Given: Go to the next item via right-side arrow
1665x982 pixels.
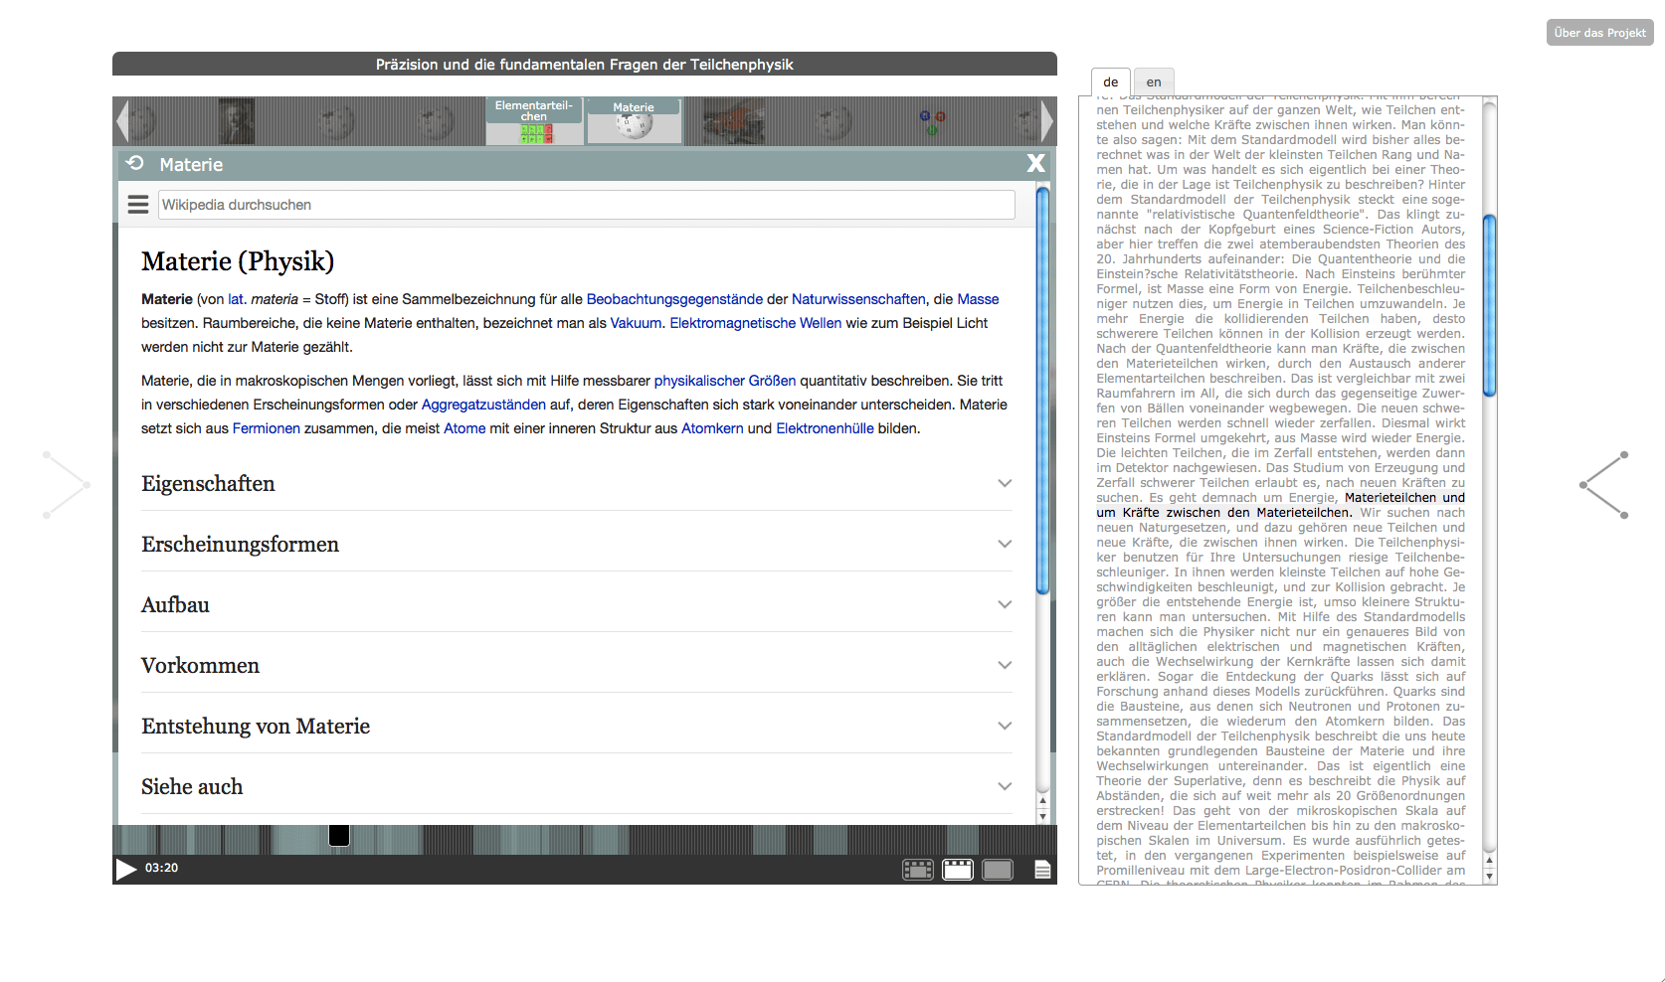Looking at the screenshot, I should tap(1603, 485).
